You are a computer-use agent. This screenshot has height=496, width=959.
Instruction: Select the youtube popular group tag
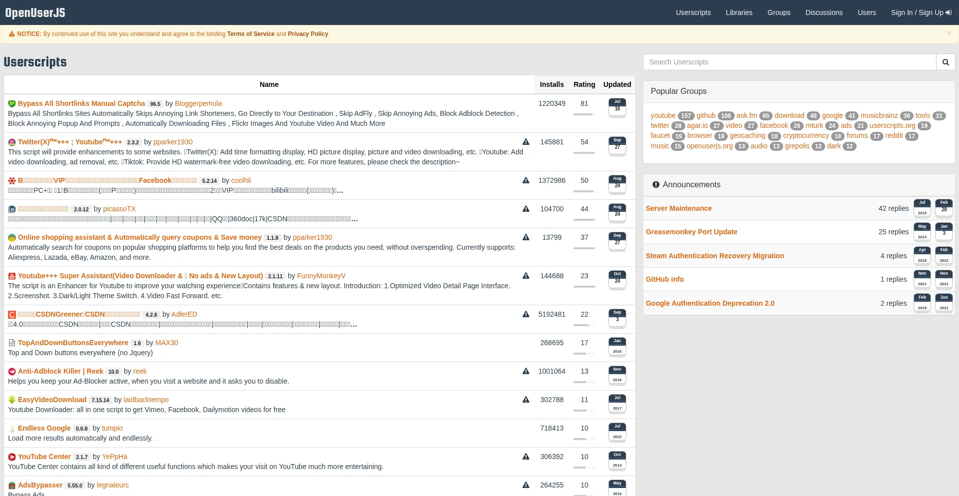point(663,115)
